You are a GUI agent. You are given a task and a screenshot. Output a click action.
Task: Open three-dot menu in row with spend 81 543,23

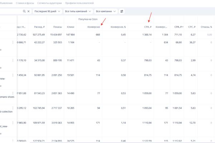(13, 93)
